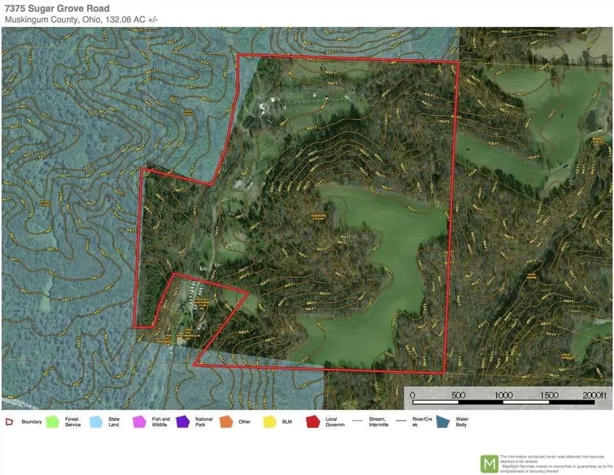
Task: Click the 500 mark on scale bar
Action: [458, 395]
